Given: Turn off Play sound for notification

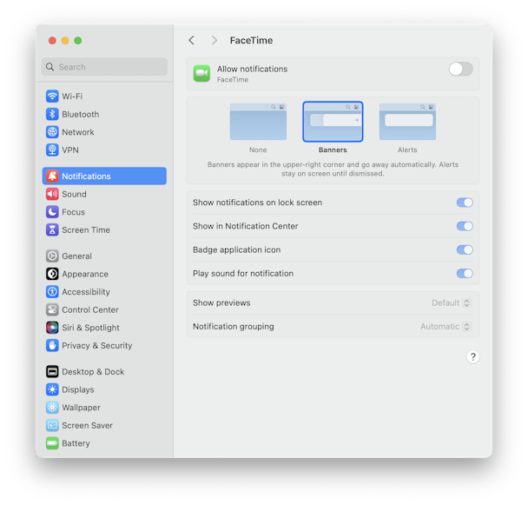Looking at the screenshot, I should pos(465,273).
